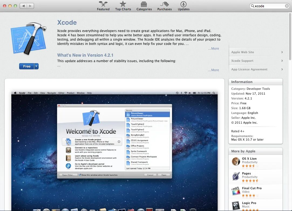The image size is (292, 211).
Task: Select BoingBoingBall in the Recents list
Action: coord(148,136)
